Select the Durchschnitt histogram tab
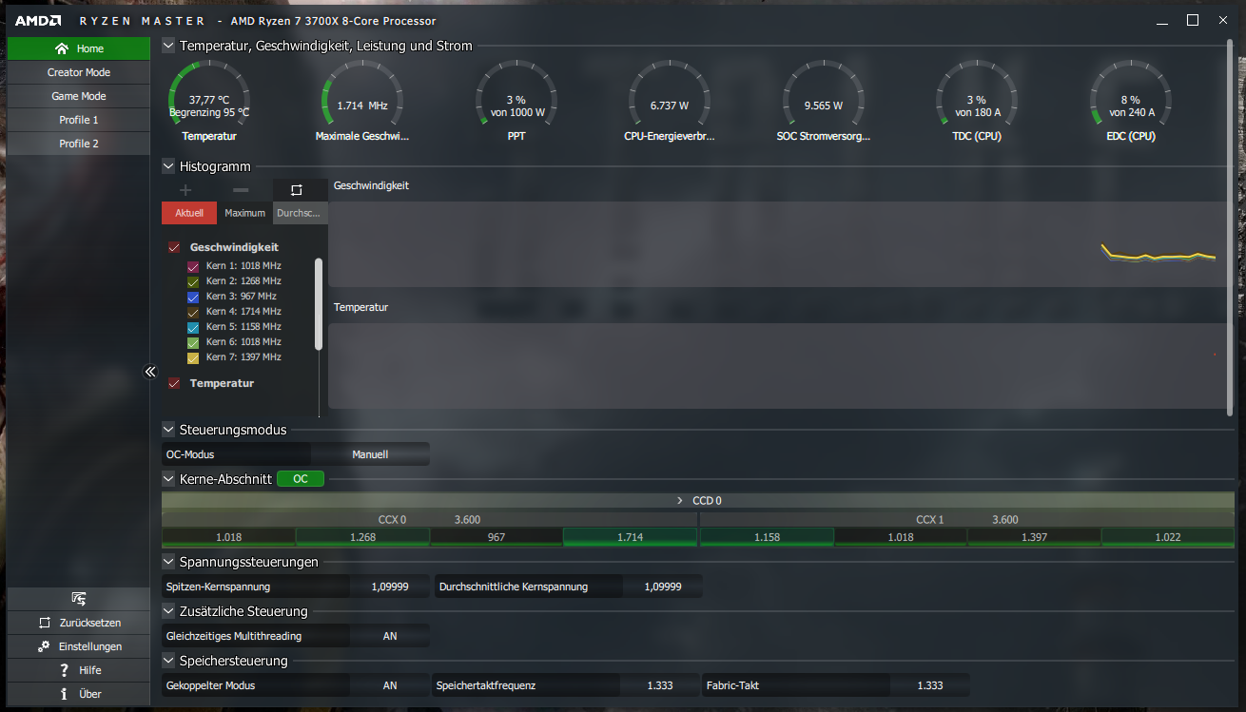Viewport: 1246px width, 712px height. click(x=300, y=213)
